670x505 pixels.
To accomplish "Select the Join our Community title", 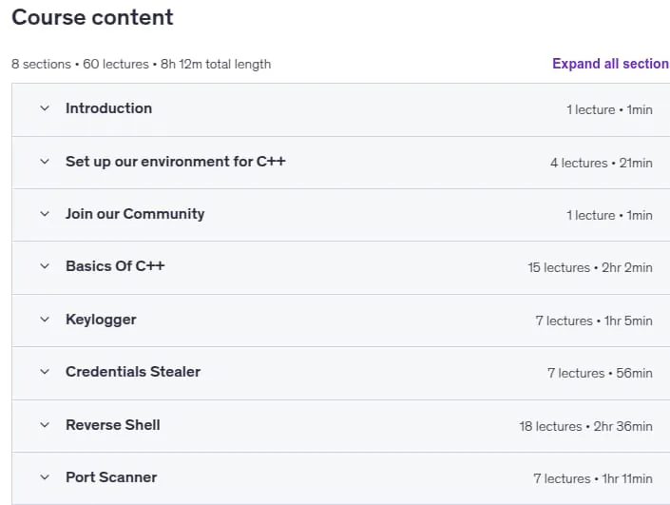I will pyautogui.click(x=135, y=214).
